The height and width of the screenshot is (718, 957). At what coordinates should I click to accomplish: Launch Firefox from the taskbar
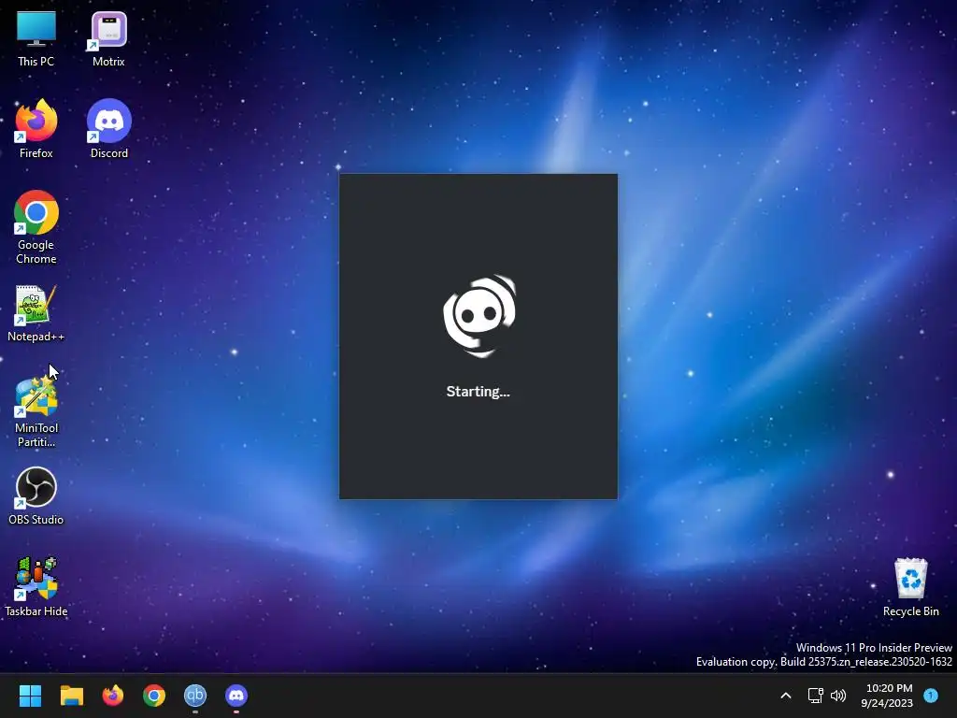(x=113, y=696)
